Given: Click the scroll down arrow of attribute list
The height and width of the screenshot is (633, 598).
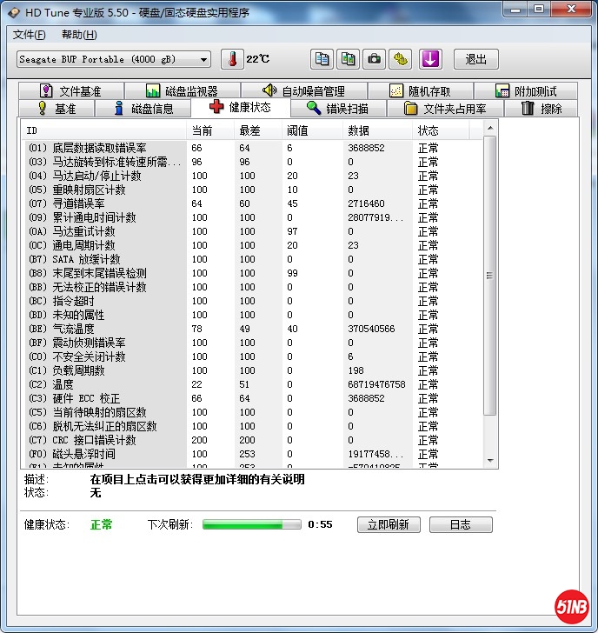Looking at the screenshot, I should pos(490,461).
